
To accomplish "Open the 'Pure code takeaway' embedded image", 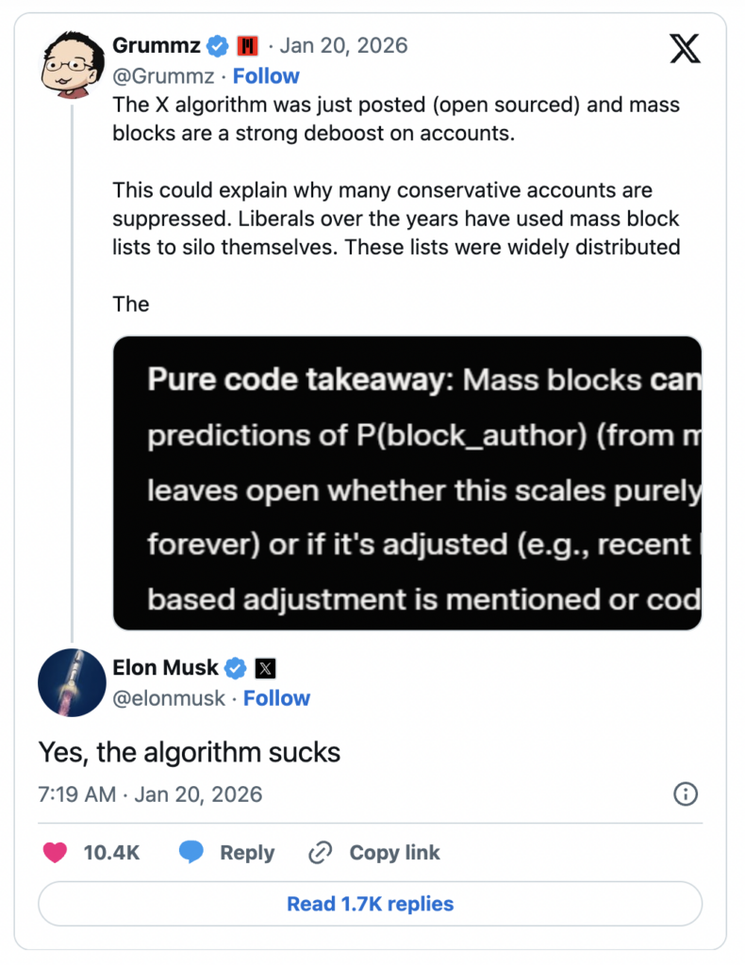I will click(x=407, y=482).
